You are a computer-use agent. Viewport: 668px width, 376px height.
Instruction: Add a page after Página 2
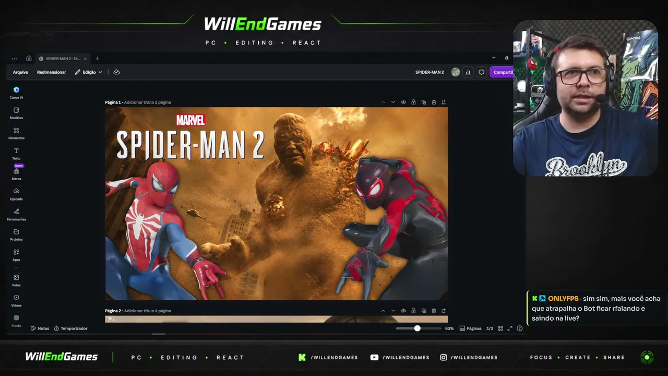pyautogui.click(x=444, y=311)
